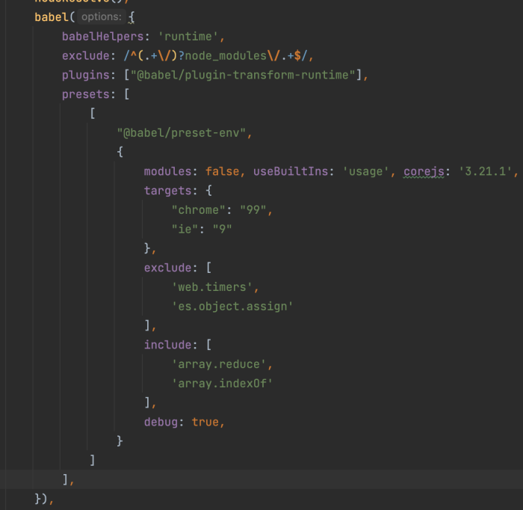Click the node_modules exclude regex

215,56
